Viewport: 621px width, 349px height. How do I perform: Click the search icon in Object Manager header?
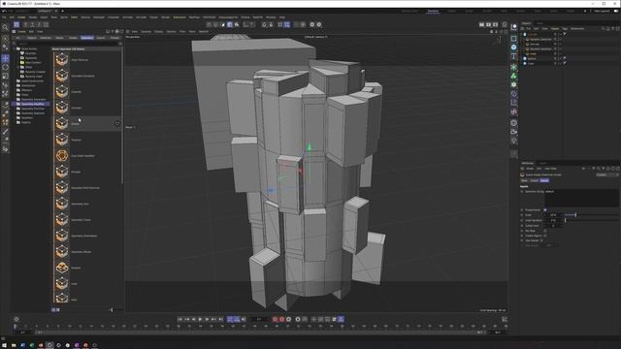604,28
